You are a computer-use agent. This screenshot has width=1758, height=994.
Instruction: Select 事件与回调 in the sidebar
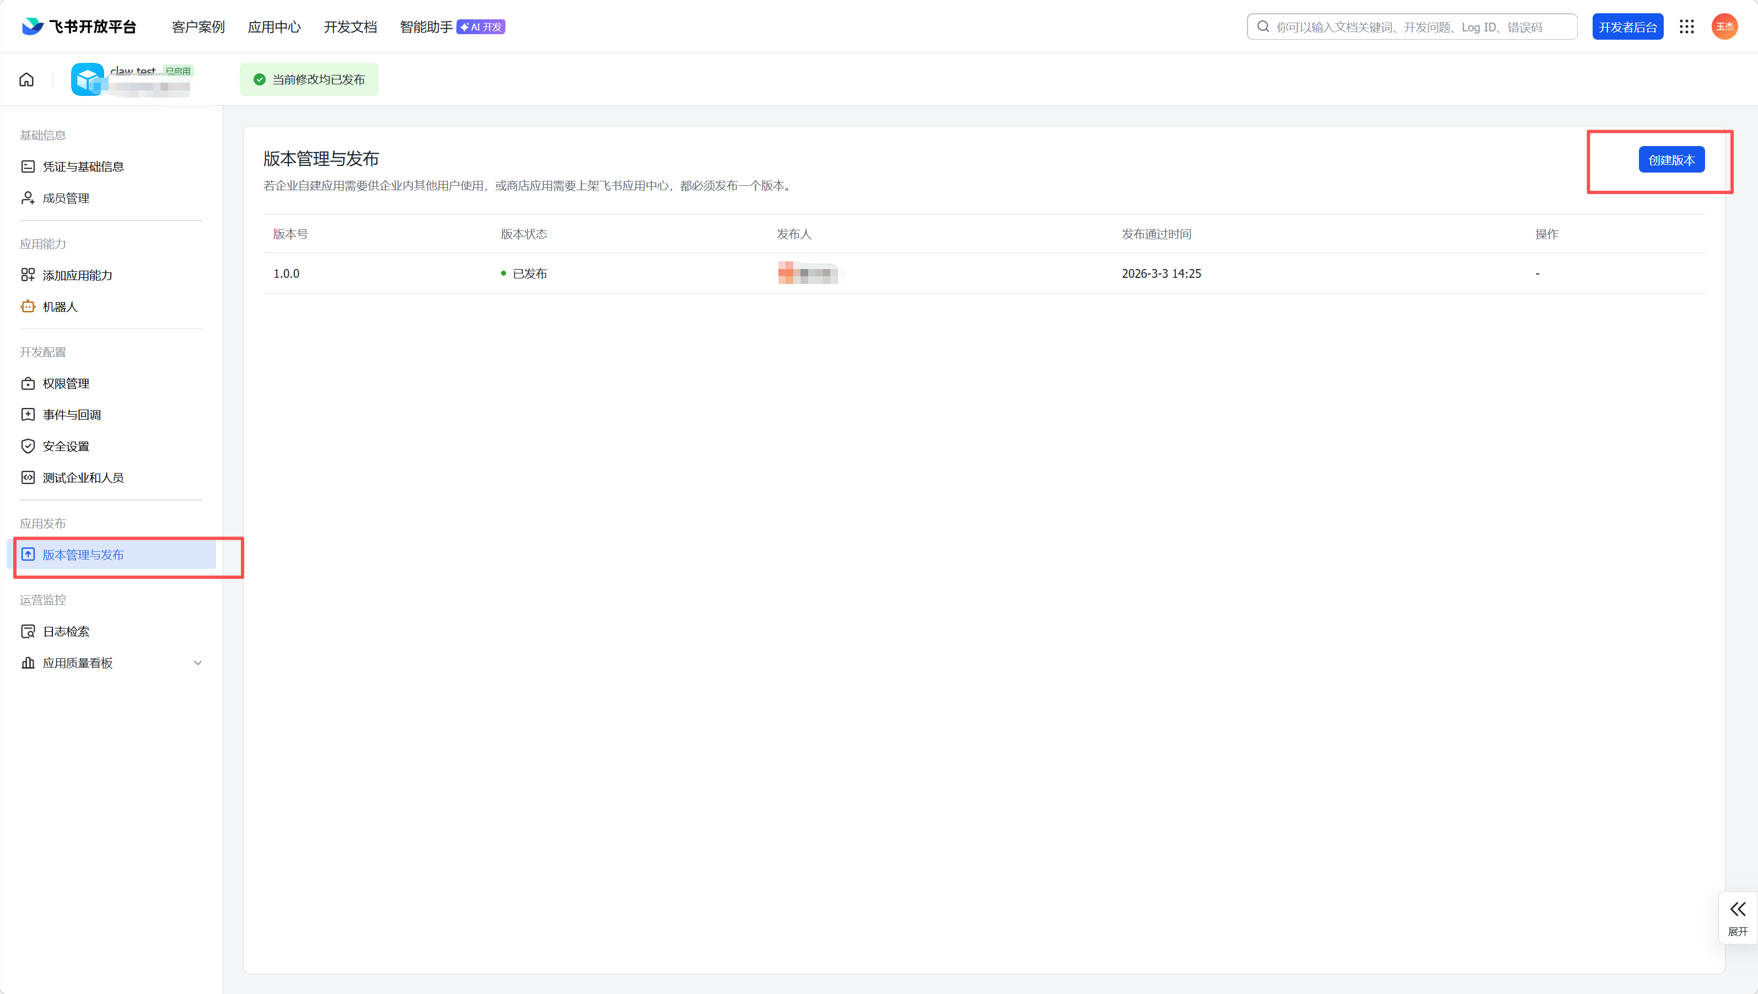pos(72,415)
